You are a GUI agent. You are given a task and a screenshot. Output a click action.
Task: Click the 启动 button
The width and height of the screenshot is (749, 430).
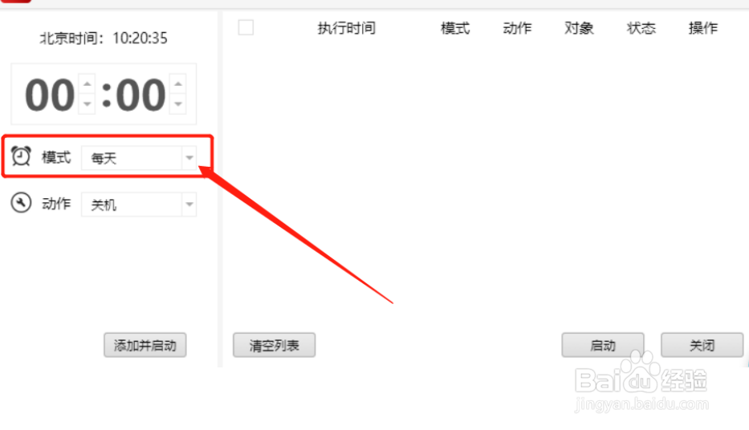603,345
